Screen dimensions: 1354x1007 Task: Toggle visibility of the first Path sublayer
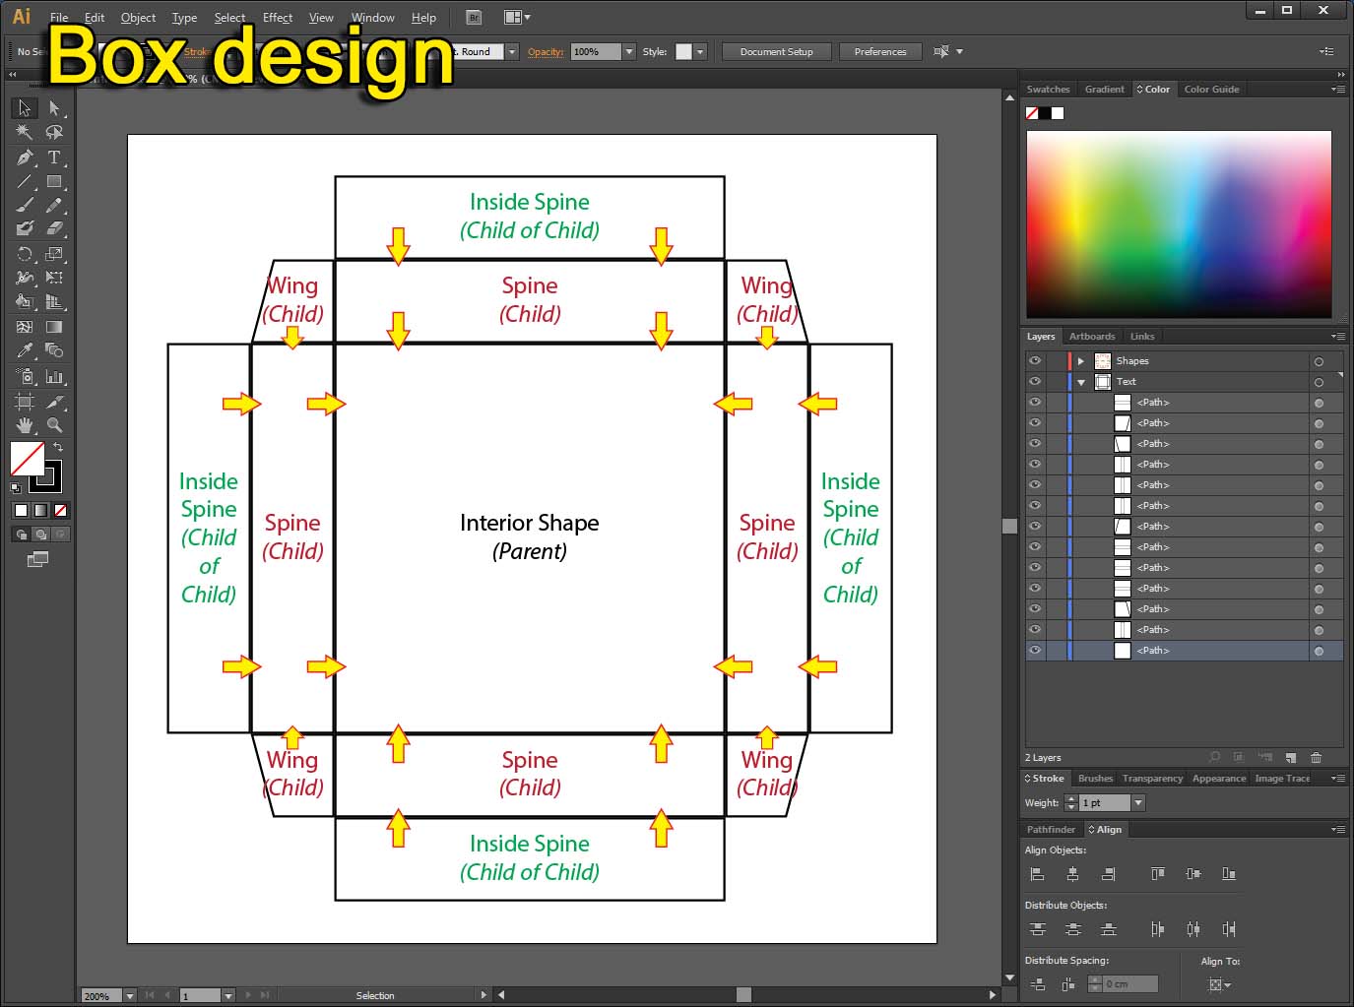click(x=1035, y=402)
